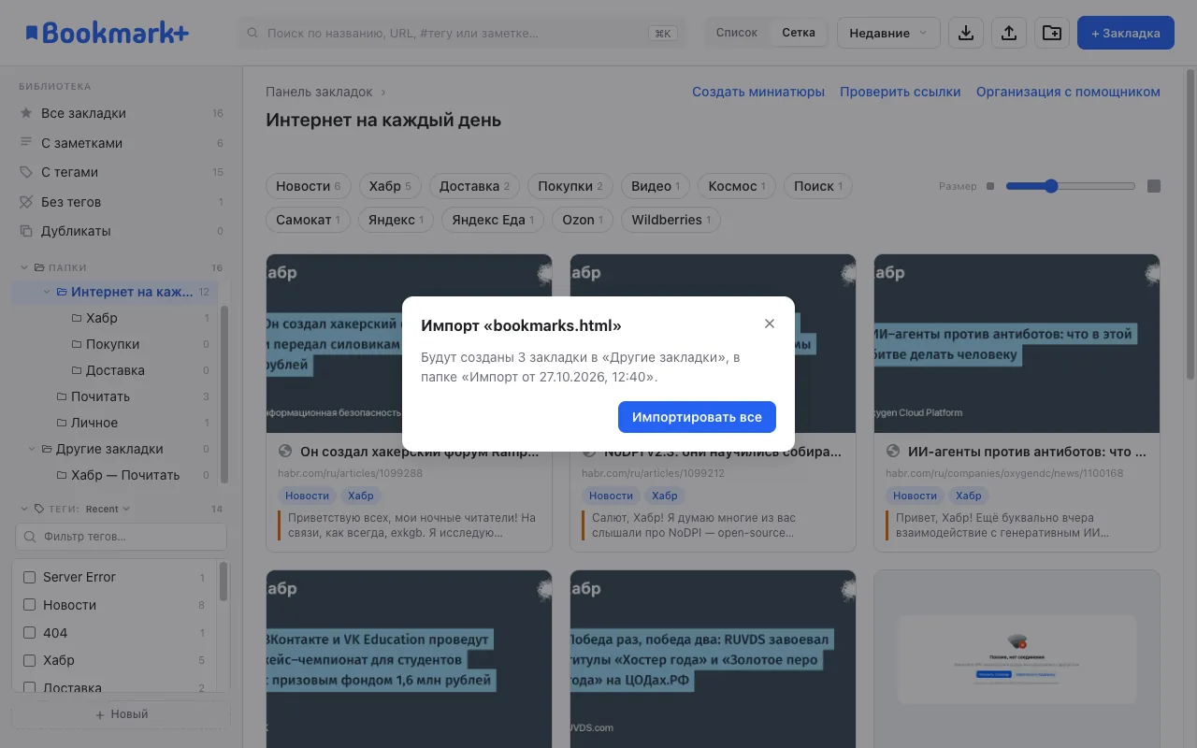
Task: Open the Recent tag sorting dropdown
Action: (x=108, y=509)
